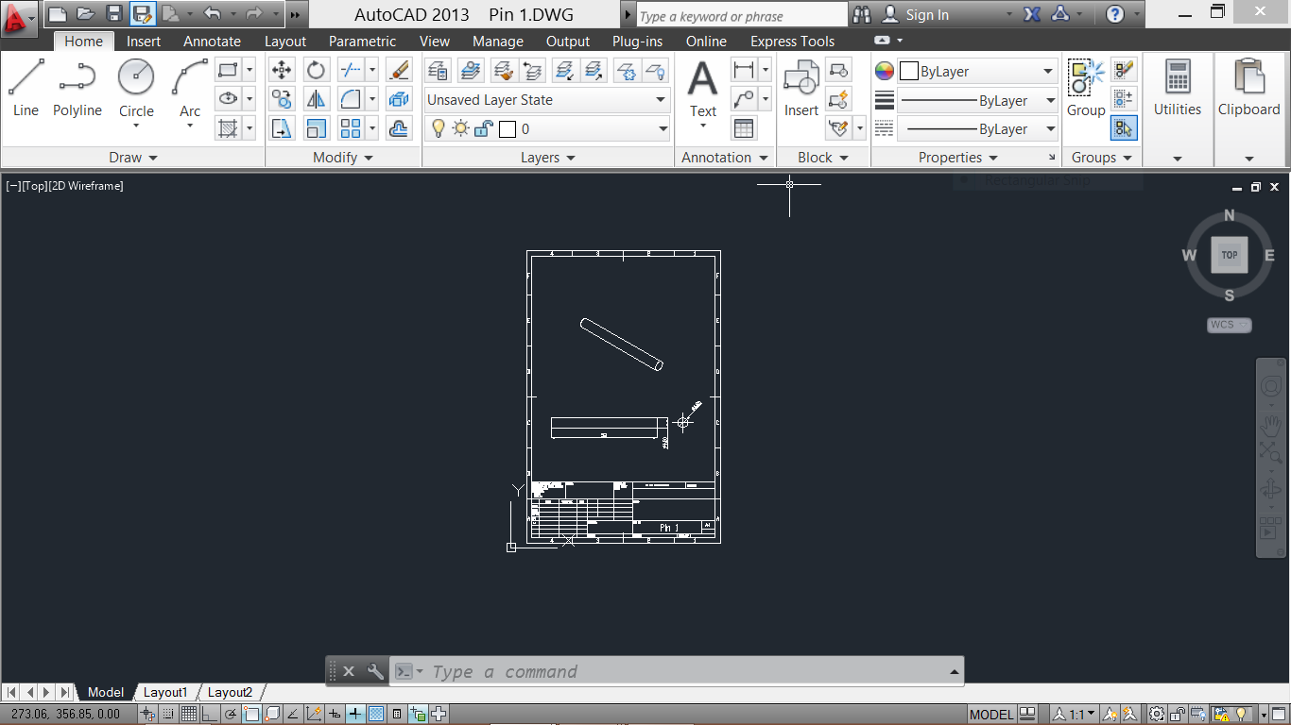The height and width of the screenshot is (725, 1291).
Task: Click the Table tool in Annotation
Action: (x=744, y=127)
